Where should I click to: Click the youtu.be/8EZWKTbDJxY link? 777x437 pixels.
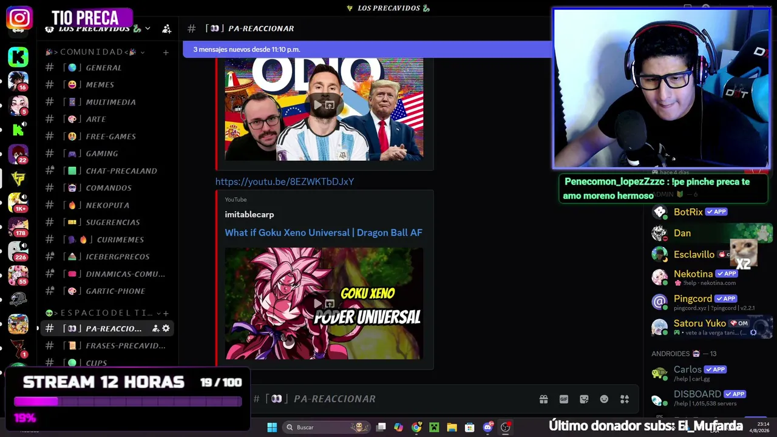(285, 181)
